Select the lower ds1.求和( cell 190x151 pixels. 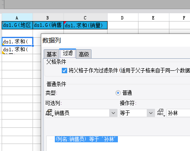point(17,50)
